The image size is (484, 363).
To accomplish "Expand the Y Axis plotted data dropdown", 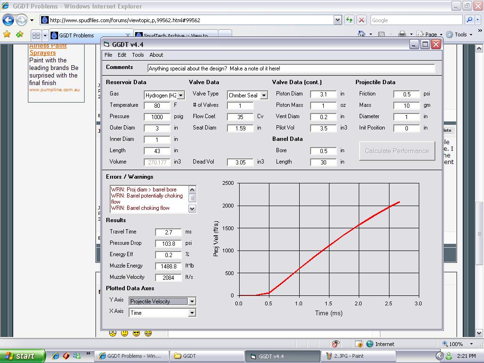I will (x=191, y=302).
